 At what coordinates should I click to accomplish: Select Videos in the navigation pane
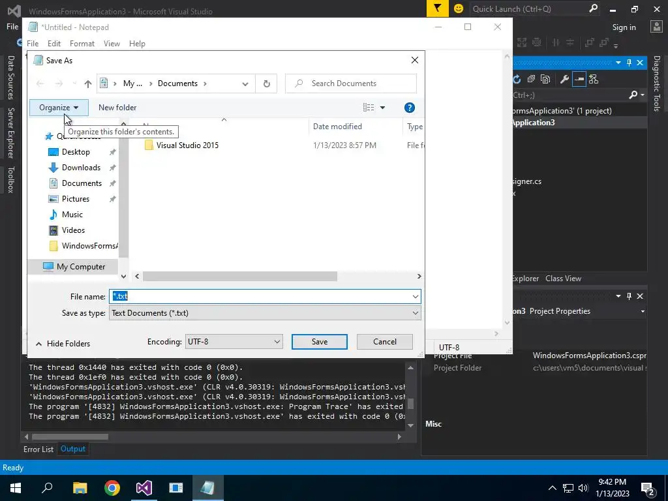pyautogui.click(x=73, y=230)
